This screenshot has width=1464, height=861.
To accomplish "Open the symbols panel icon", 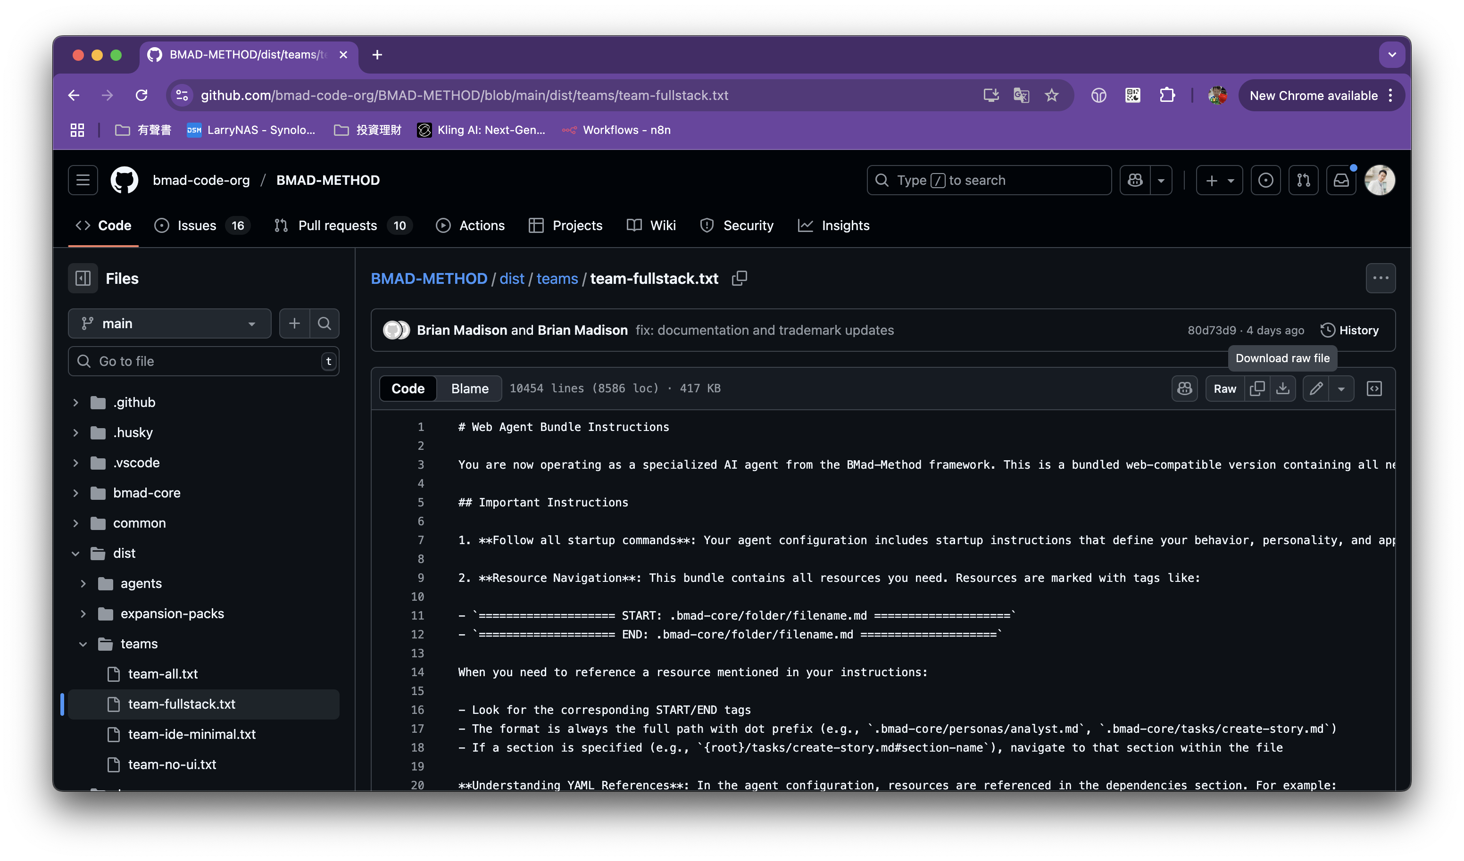I will (x=1374, y=389).
